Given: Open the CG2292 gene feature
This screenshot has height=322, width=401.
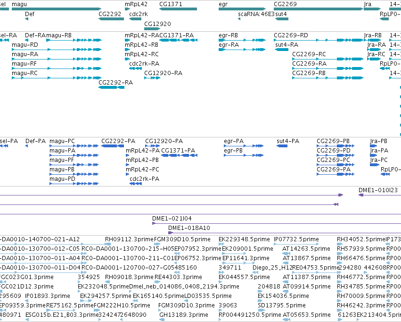Looking at the screenshot, I should (111, 19).
